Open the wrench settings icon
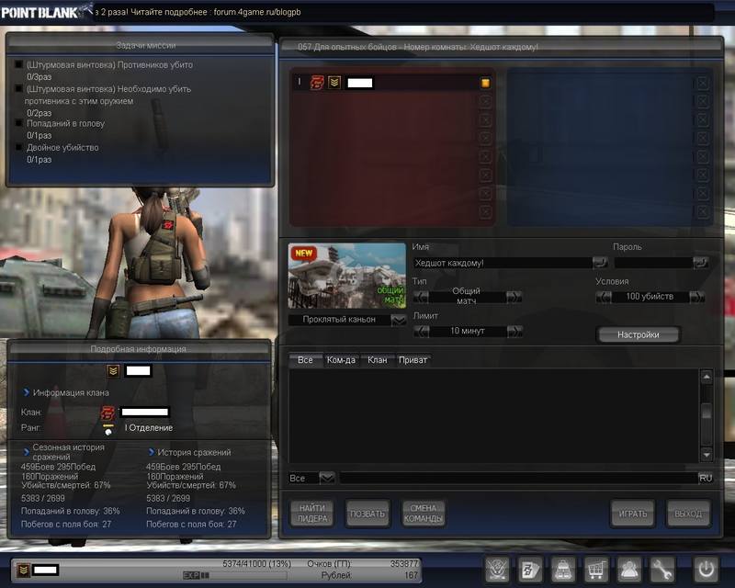The width and height of the screenshot is (735, 588). pos(661,570)
